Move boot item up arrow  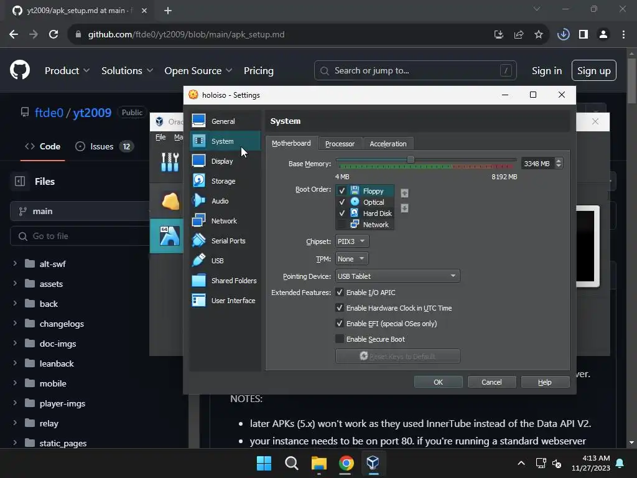coord(404,193)
